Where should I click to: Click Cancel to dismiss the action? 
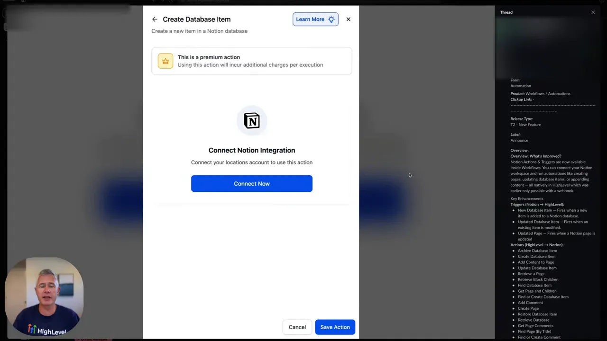coord(297,327)
